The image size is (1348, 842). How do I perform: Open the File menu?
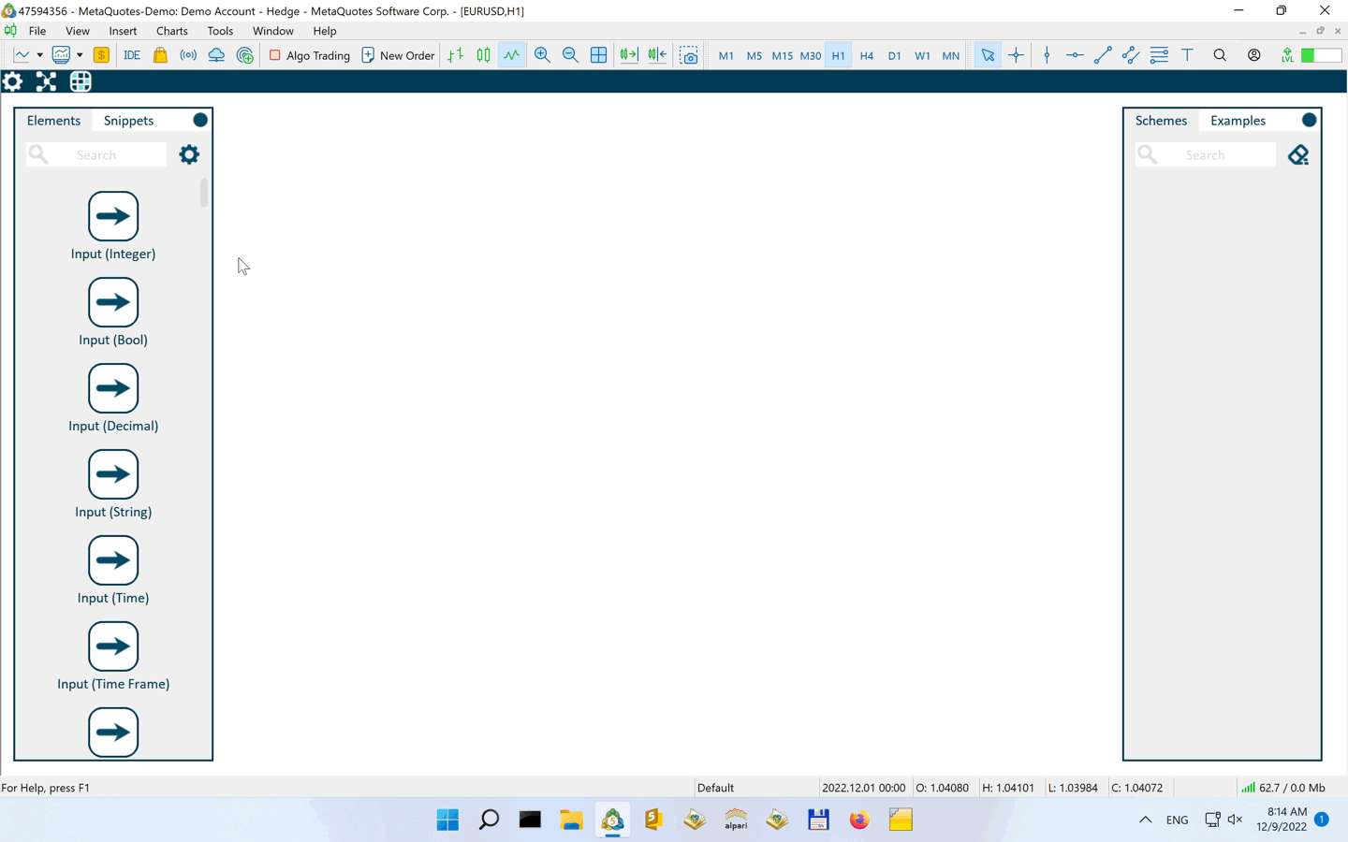tap(37, 31)
